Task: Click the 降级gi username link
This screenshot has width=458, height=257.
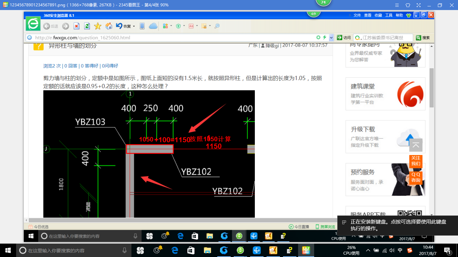Action: (272, 46)
